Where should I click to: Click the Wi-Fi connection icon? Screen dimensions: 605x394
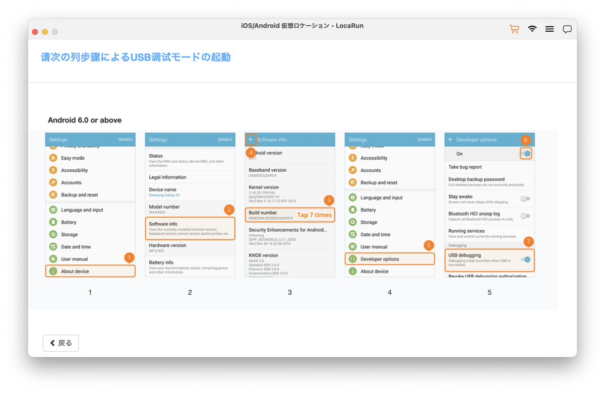pyautogui.click(x=532, y=29)
